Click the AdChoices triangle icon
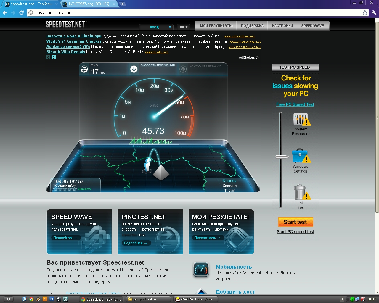This screenshot has width=379, height=303. [x=257, y=57]
